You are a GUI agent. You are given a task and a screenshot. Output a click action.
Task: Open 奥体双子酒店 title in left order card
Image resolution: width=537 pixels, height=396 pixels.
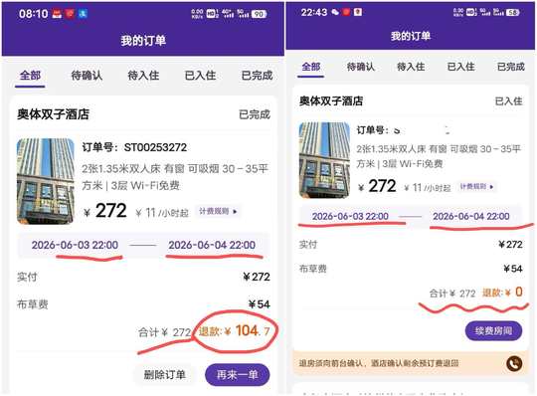[53, 114]
